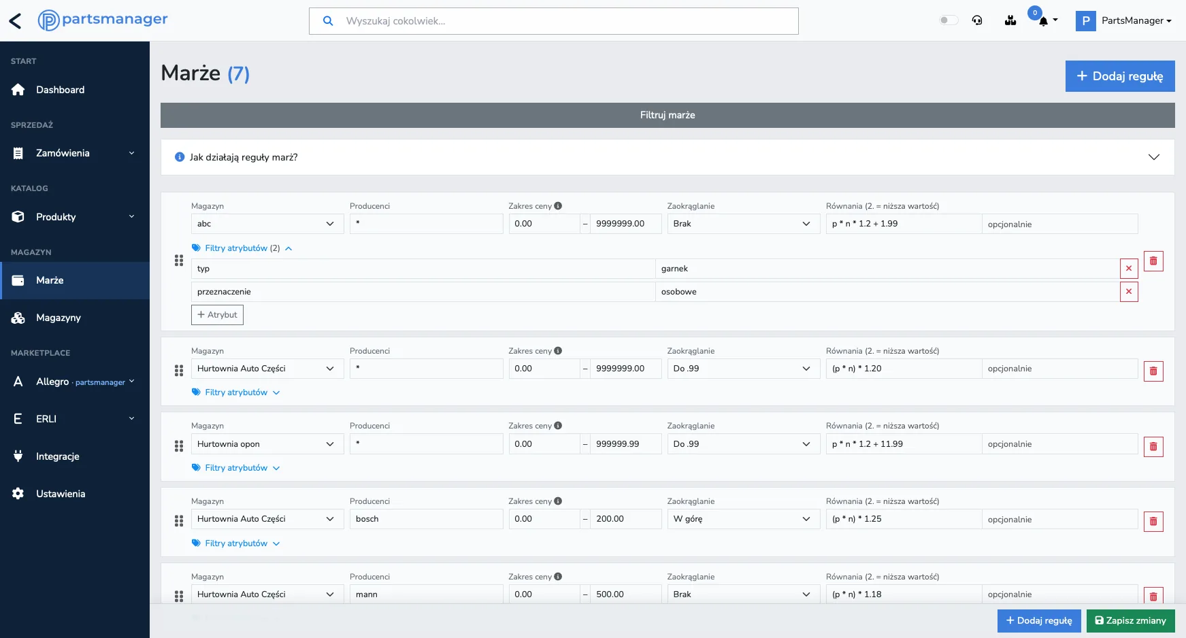Click the info icon beside 'Jak działają reguły marż?'

pos(180,157)
